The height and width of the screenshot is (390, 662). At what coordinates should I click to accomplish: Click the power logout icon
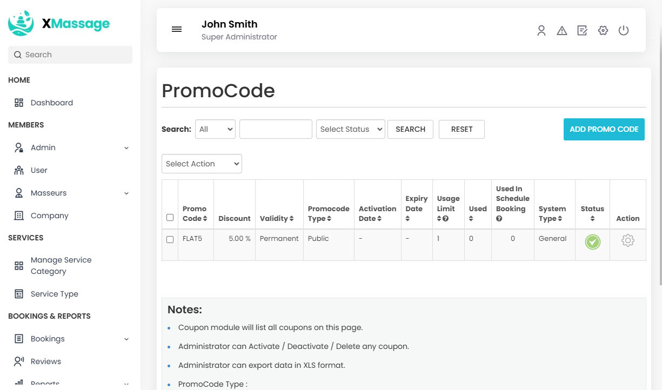tap(624, 31)
